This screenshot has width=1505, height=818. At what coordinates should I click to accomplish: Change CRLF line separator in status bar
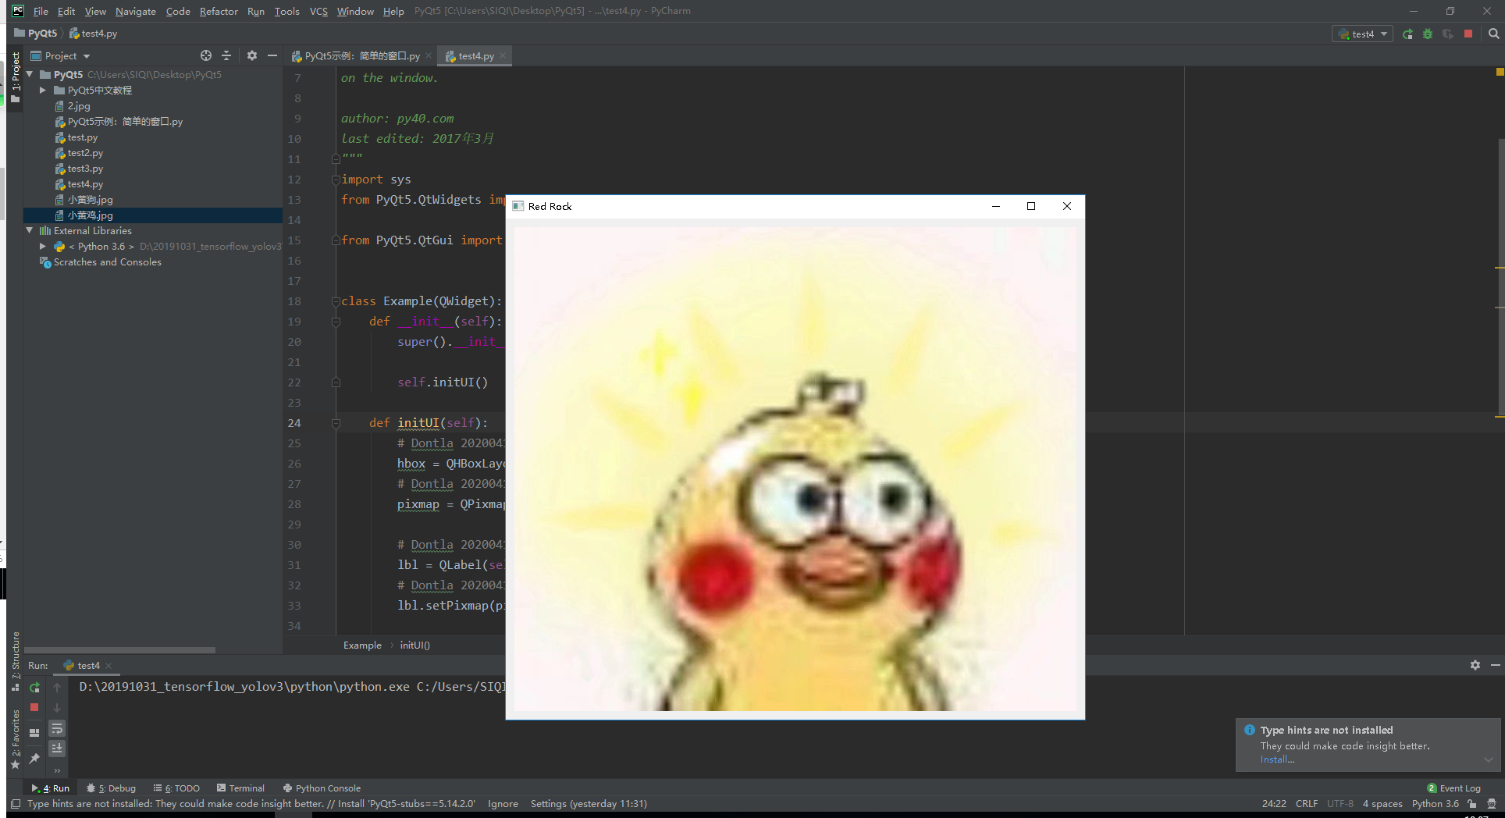[x=1307, y=804]
